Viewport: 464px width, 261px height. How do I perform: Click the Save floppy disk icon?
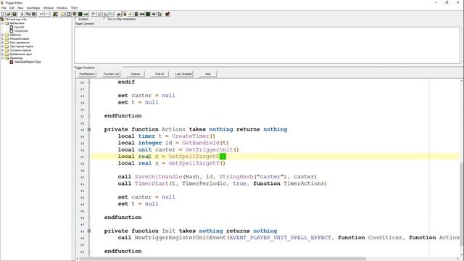point(14,14)
